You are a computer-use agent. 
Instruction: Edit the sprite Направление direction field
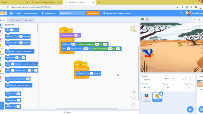tap(188, 87)
